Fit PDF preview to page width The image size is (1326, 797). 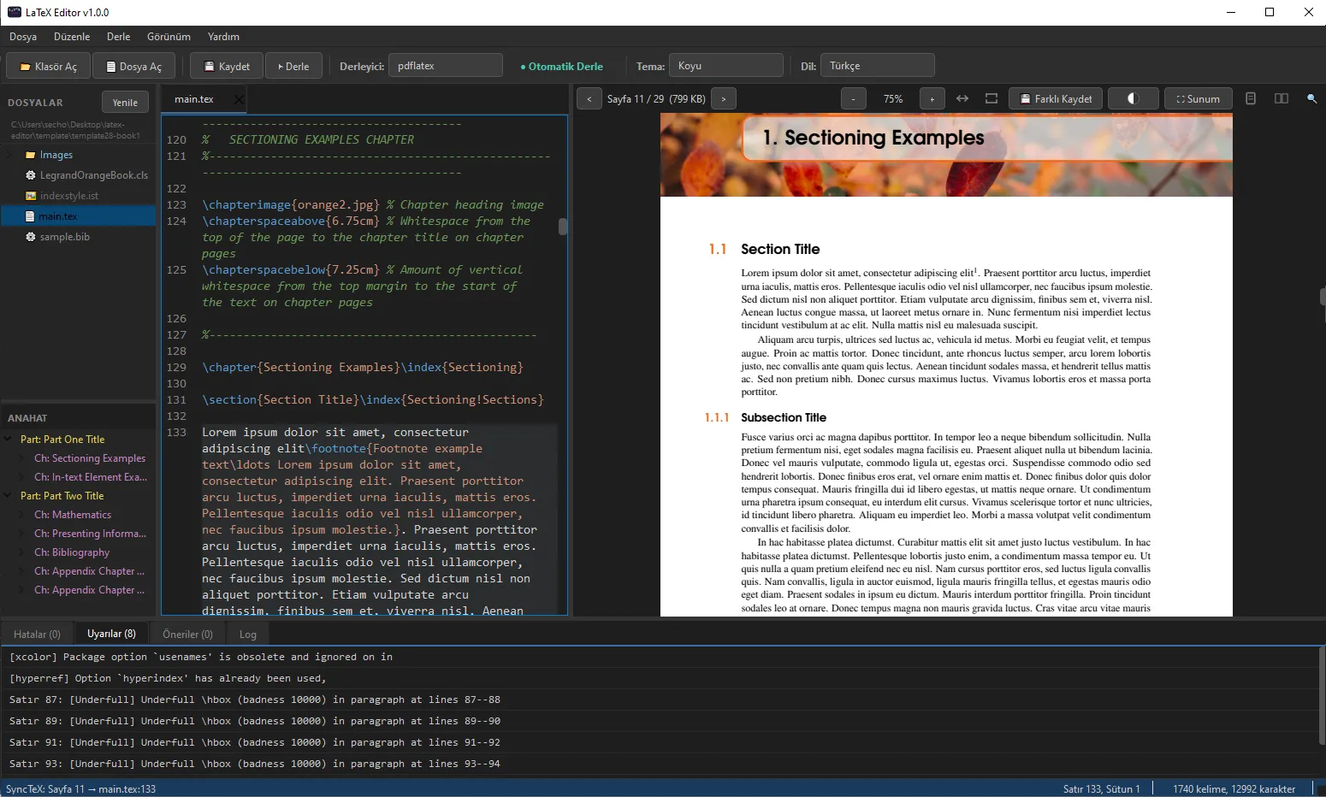[962, 98]
